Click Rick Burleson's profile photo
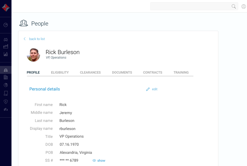 click(33, 55)
